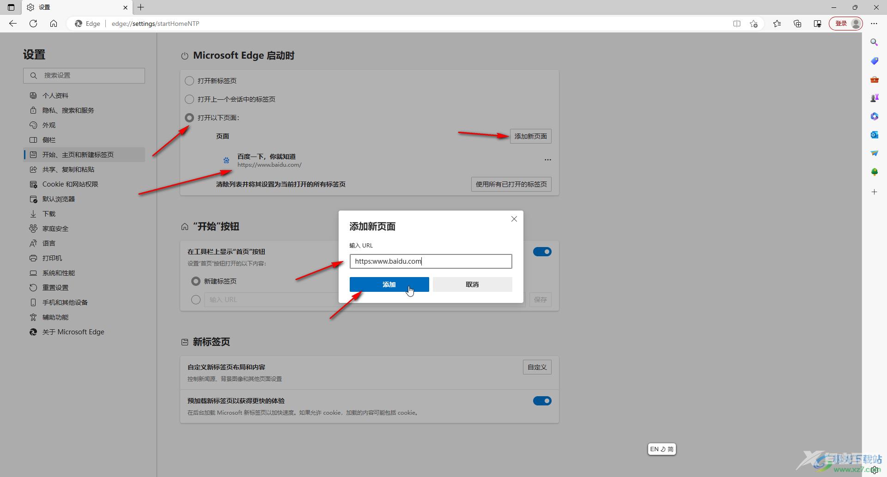Open Cookie 和网站权限 settings section
This screenshot has width=887, height=477.
pos(84,184)
